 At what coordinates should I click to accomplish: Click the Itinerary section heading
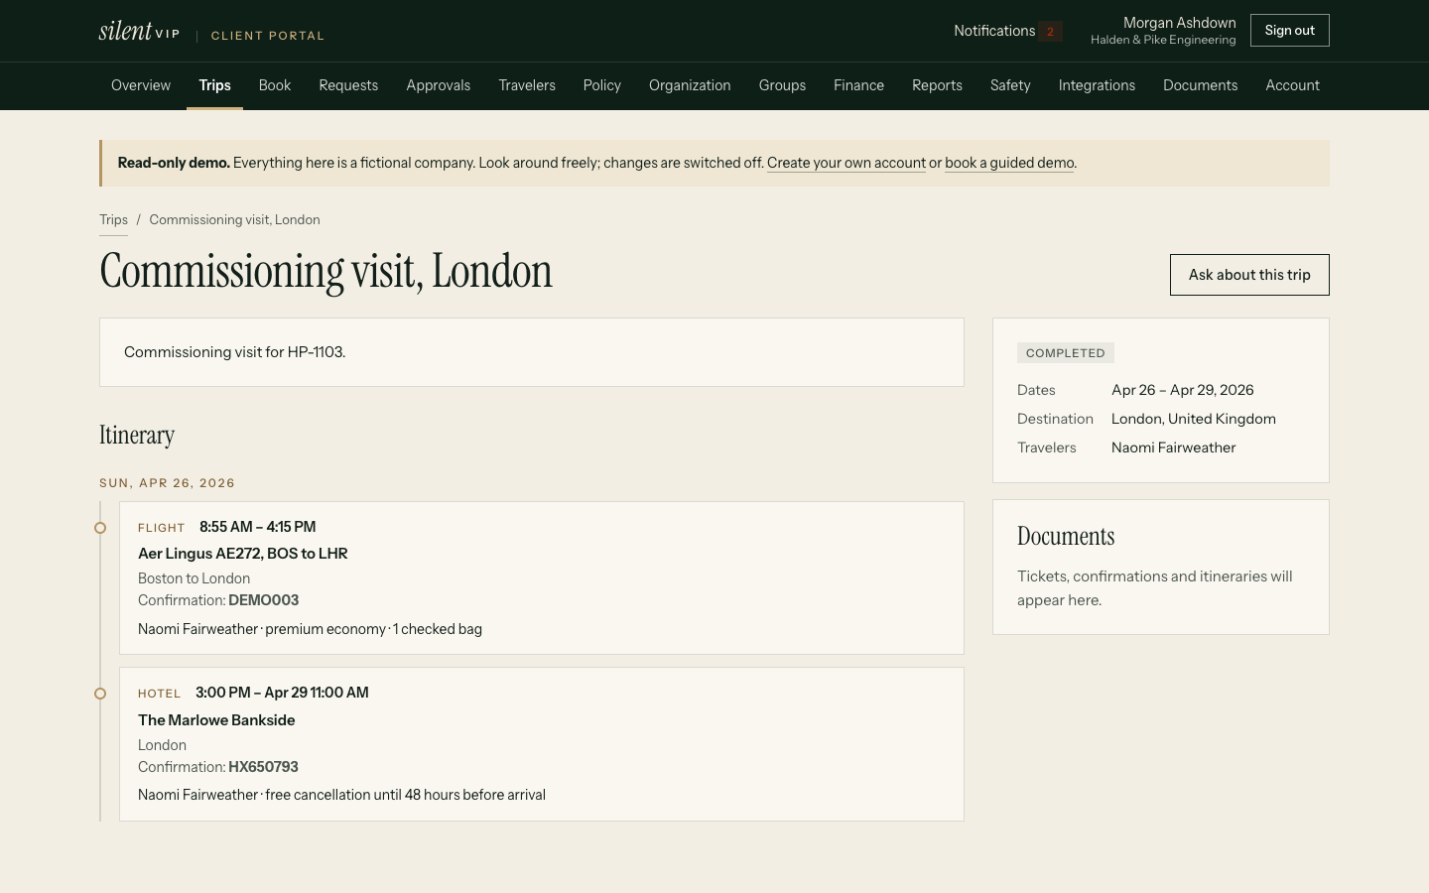tap(137, 436)
